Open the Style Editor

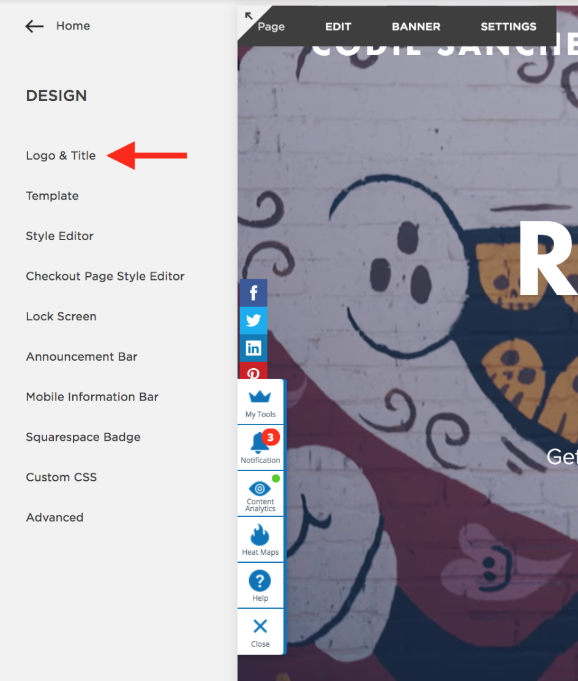59,236
